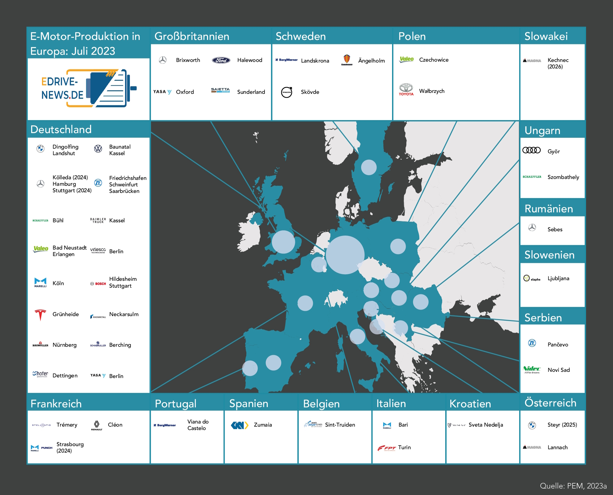Click the 'E-Motor-Produktion in Europa: Juli 2023' title

click(x=85, y=43)
